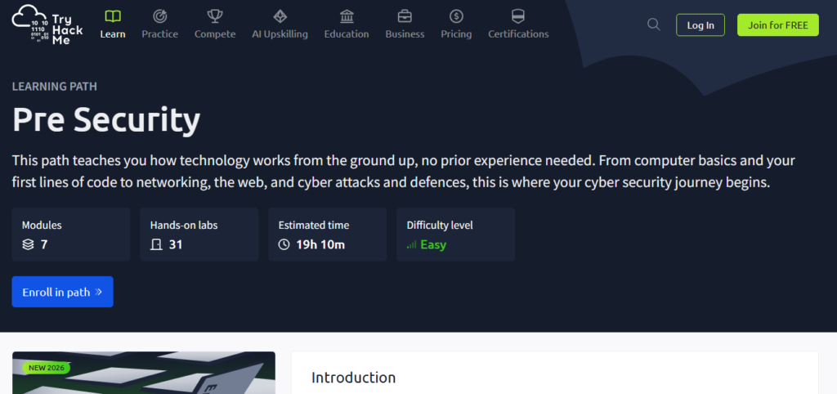The height and width of the screenshot is (394, 837).
Task: Click the Modules stack icon
Action: [x=28, y=245]
